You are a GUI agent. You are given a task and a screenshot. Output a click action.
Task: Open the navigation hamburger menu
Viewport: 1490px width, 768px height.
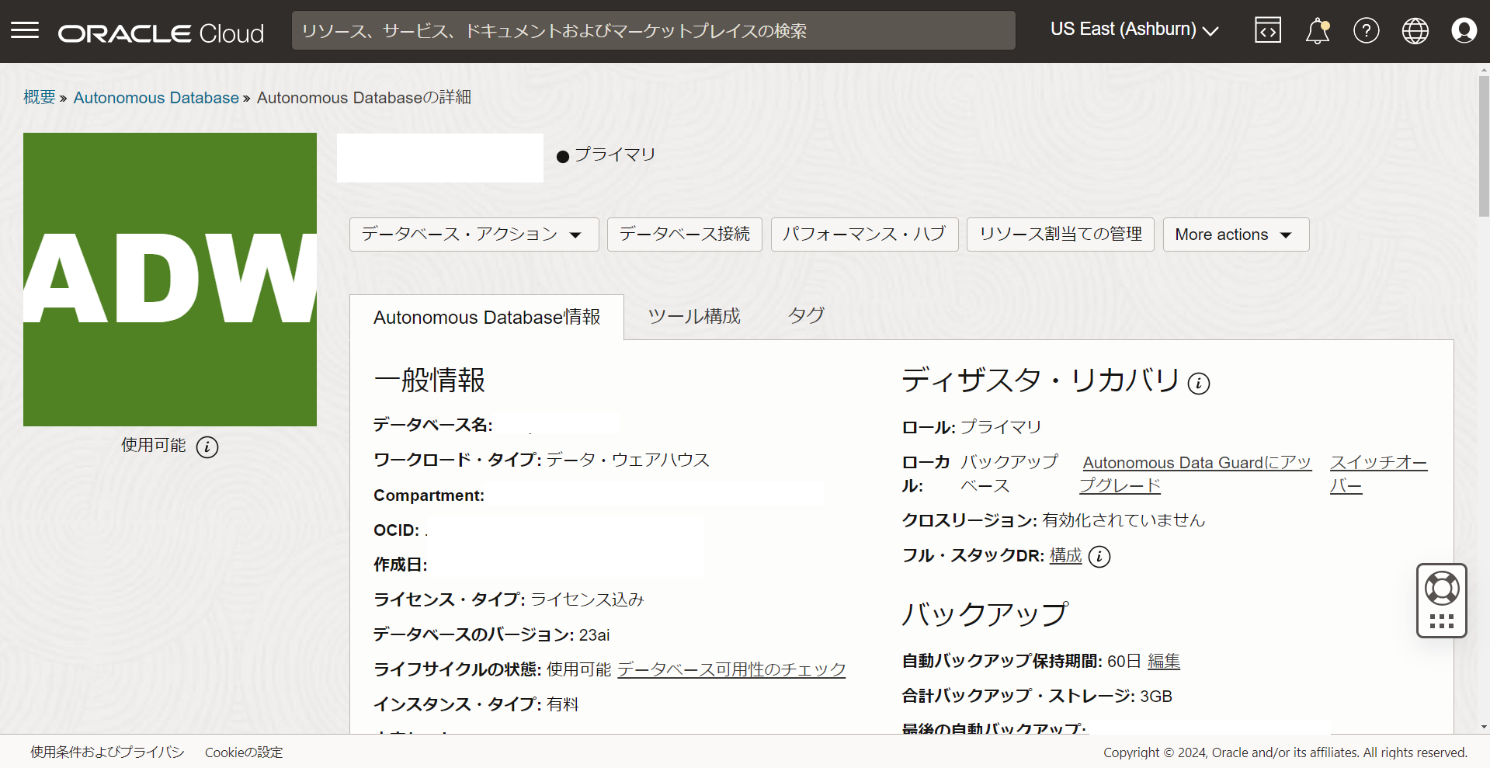point(25,30)
